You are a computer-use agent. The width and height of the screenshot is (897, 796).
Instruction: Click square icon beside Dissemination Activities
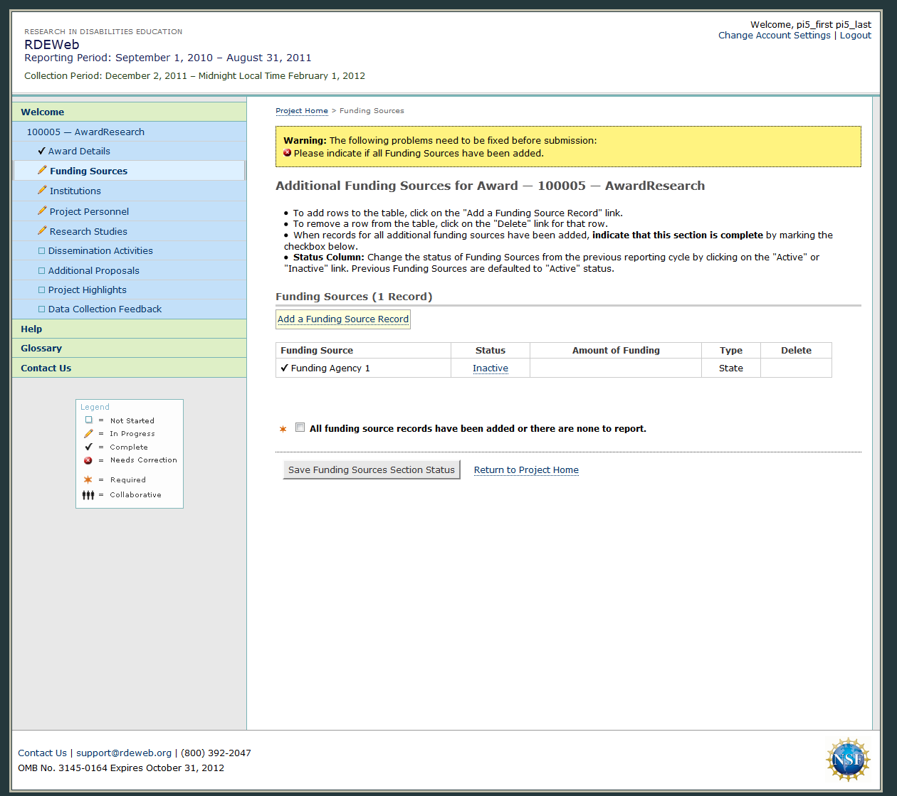point(41,250)
